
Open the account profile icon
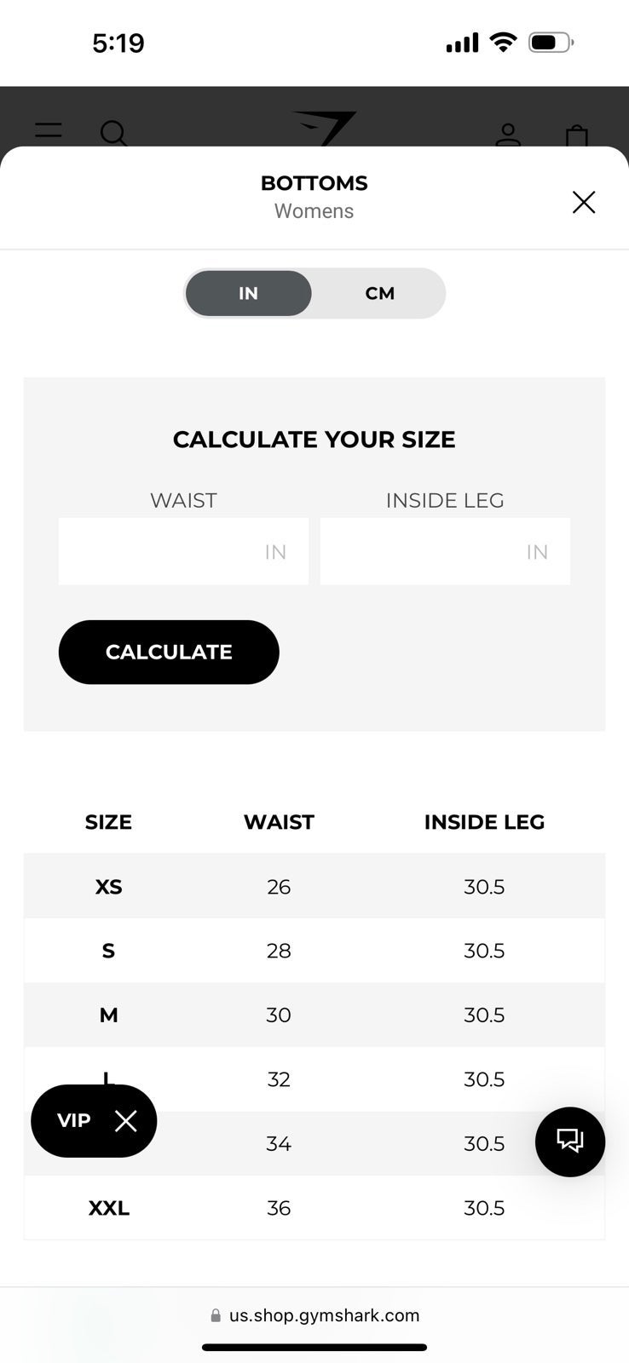tap(508, 135)
